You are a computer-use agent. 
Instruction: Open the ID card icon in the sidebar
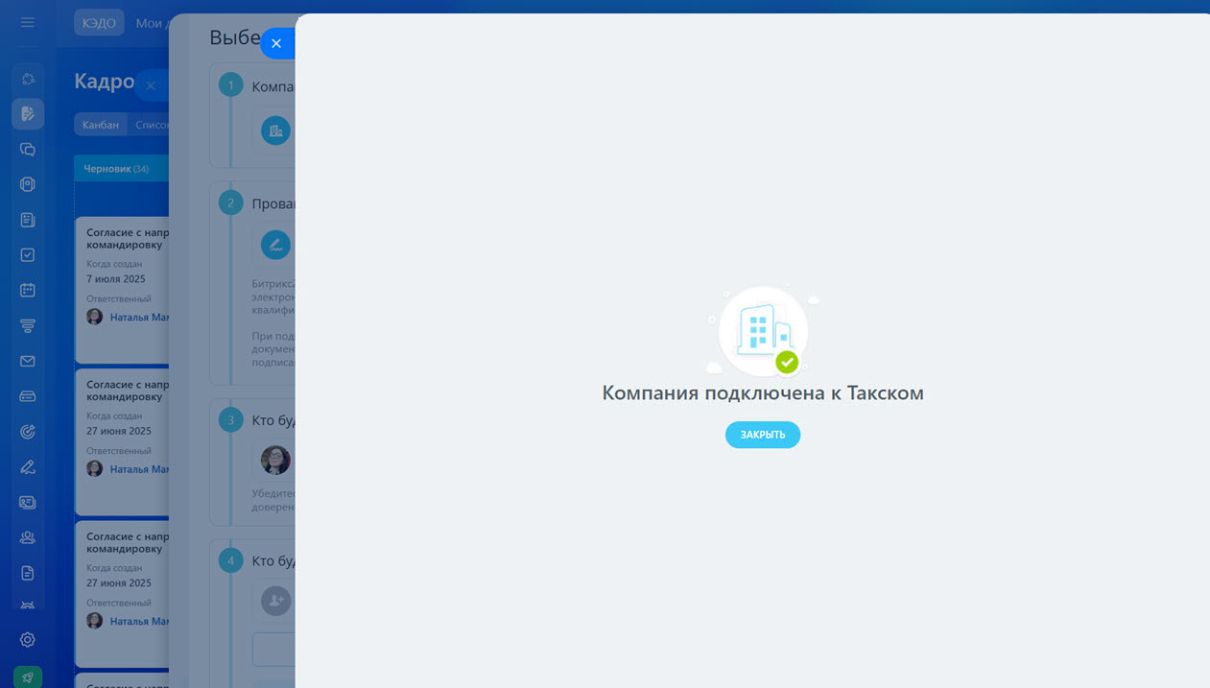(28, 502)
